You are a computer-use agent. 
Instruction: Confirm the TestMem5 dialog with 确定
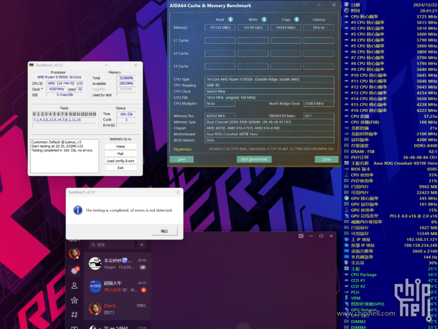coord(164,231)
